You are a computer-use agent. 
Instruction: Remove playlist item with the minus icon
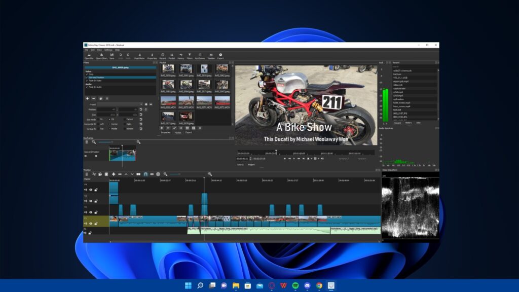pyautogui.click(x=168, y=128)
